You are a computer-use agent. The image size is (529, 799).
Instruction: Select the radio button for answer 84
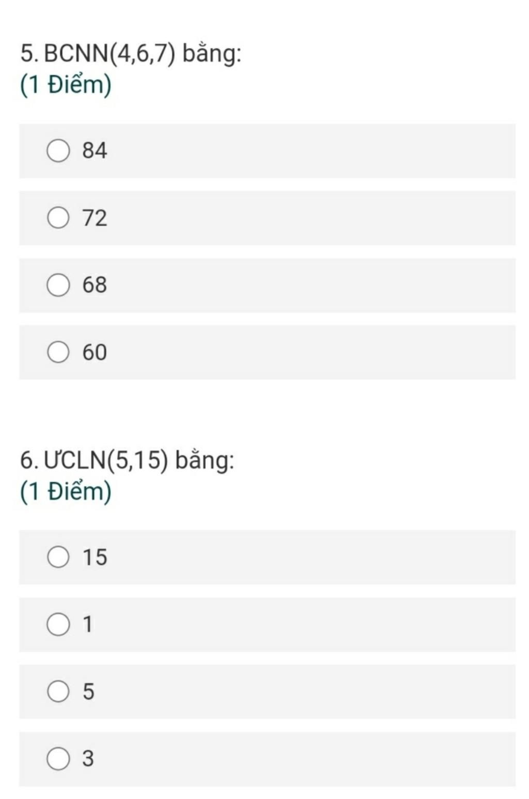click(58, 150)
